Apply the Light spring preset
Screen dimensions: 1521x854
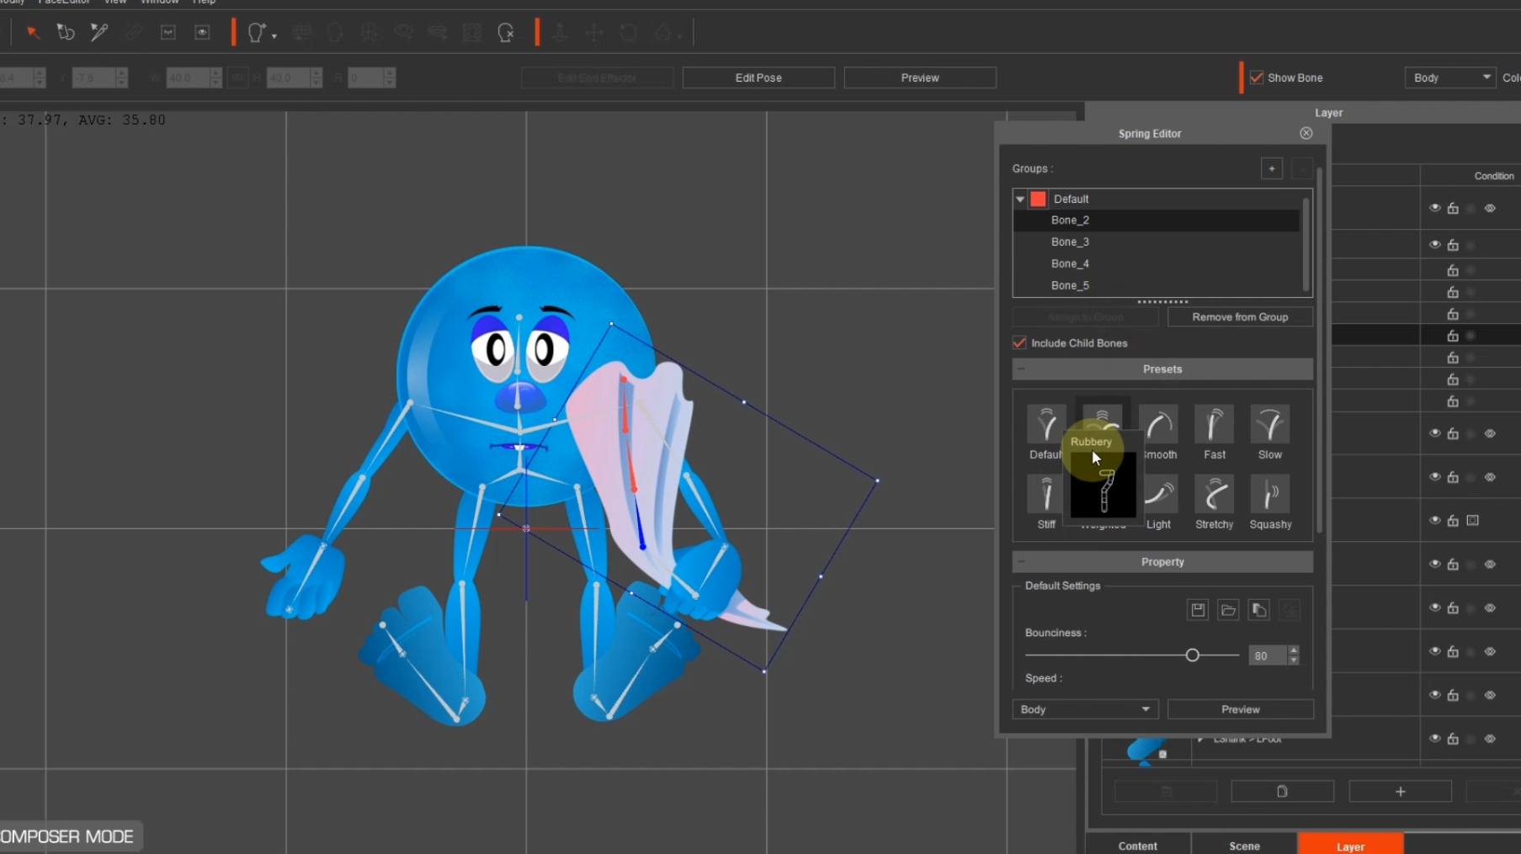click(x=1159, y=502)
